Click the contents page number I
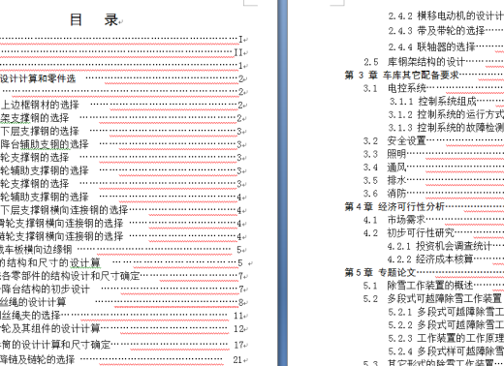This screenshot has height=366, width=504. pos(240,40)
